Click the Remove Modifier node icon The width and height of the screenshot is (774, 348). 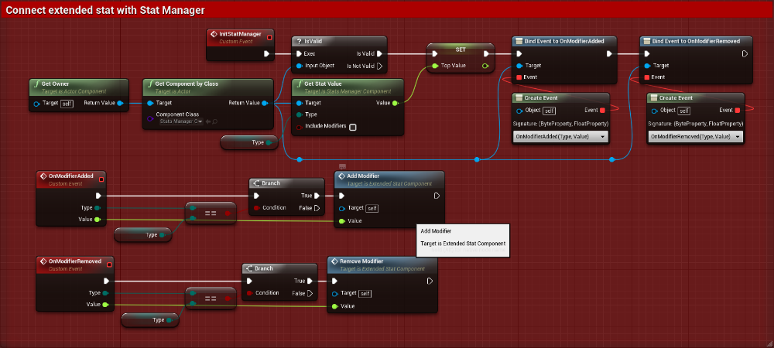tap(334, 261)
